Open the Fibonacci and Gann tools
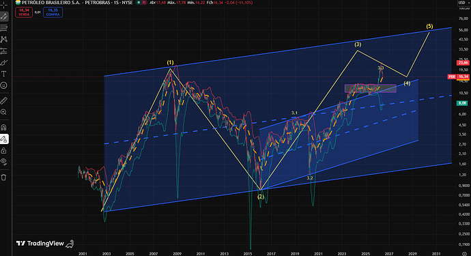This screenshot has width=471, height=256. (4, 28)
